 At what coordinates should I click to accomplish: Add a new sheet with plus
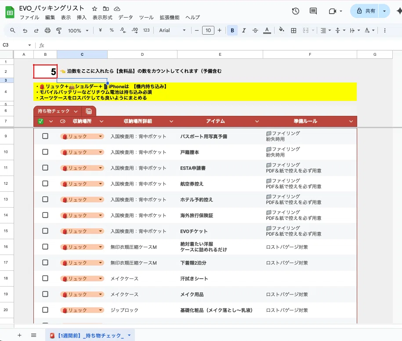pyautogui.click(x=19, y=335)
